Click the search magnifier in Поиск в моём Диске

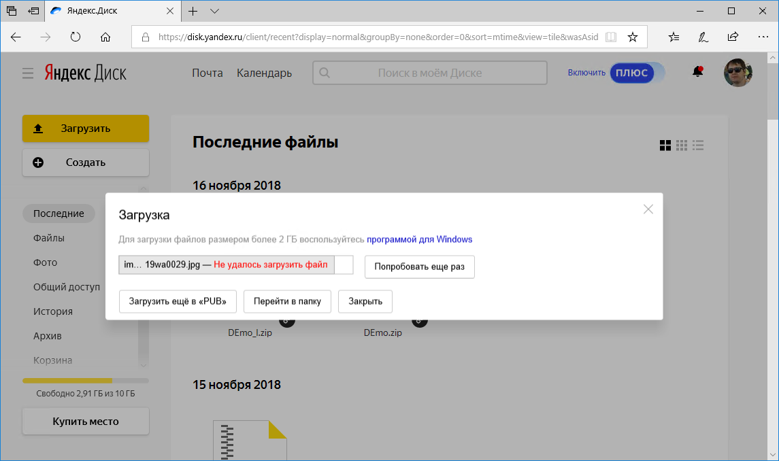[325, 73]
